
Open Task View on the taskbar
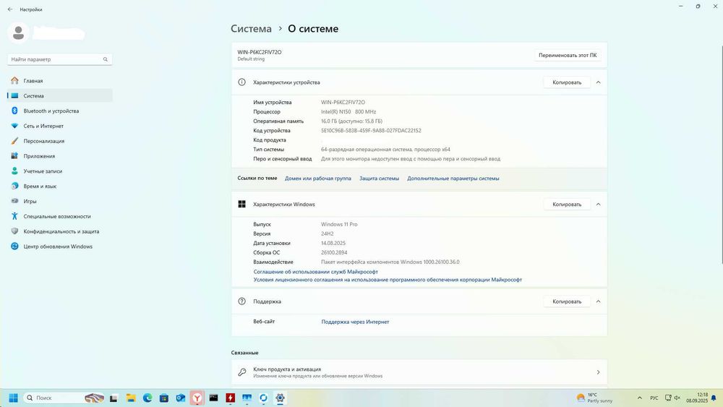(114, 398)
